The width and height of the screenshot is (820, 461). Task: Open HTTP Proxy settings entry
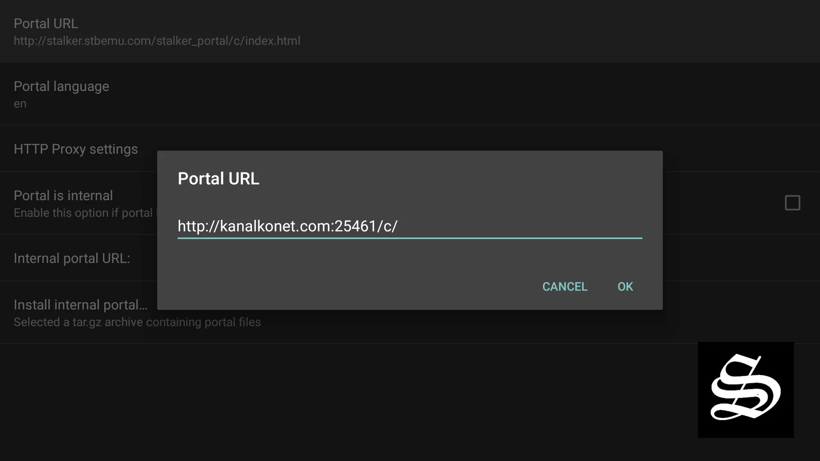(x=76, y=149)
